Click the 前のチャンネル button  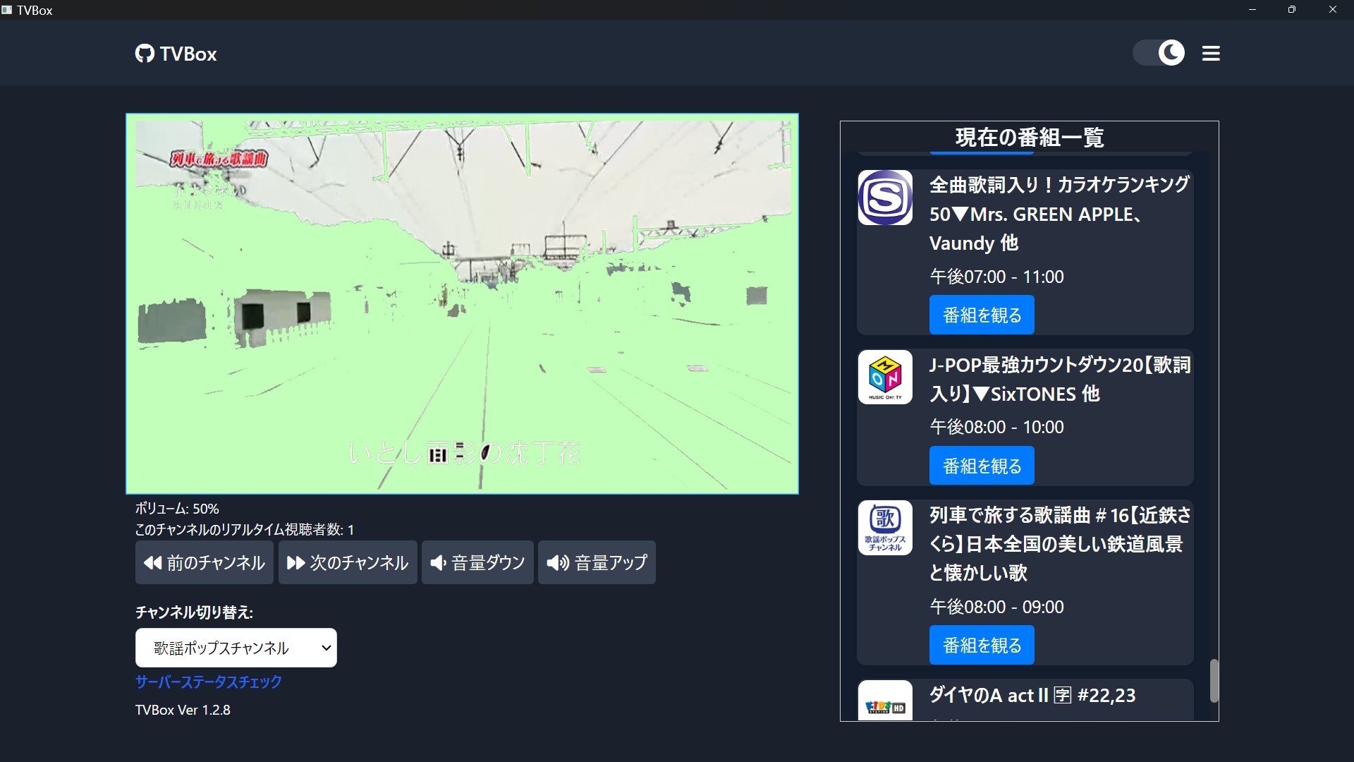(x=204, y=562)
